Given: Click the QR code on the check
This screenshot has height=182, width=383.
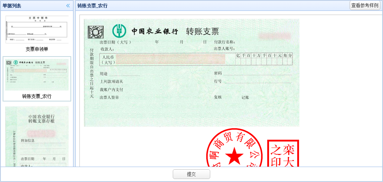Looking at the screenshot, I should point(96,32).
